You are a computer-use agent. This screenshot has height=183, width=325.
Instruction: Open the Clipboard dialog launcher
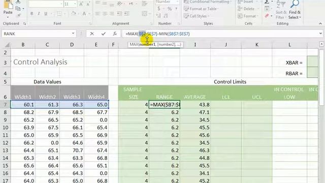[24, 24]
